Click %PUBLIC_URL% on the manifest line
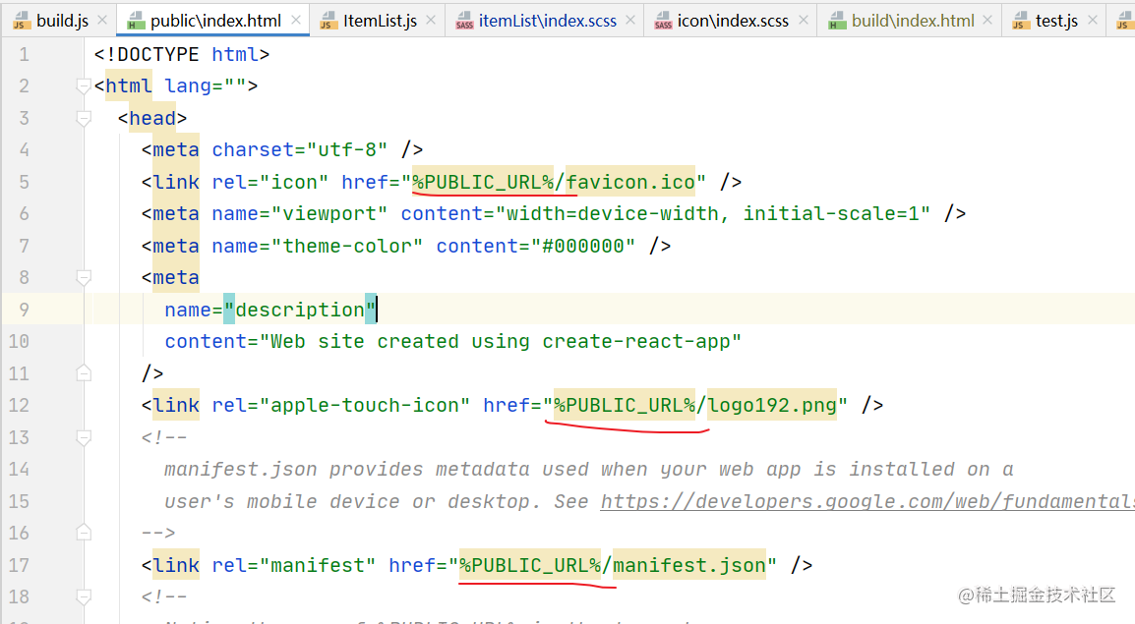This screenshot has height=624, width=1135. click(530, 565)
